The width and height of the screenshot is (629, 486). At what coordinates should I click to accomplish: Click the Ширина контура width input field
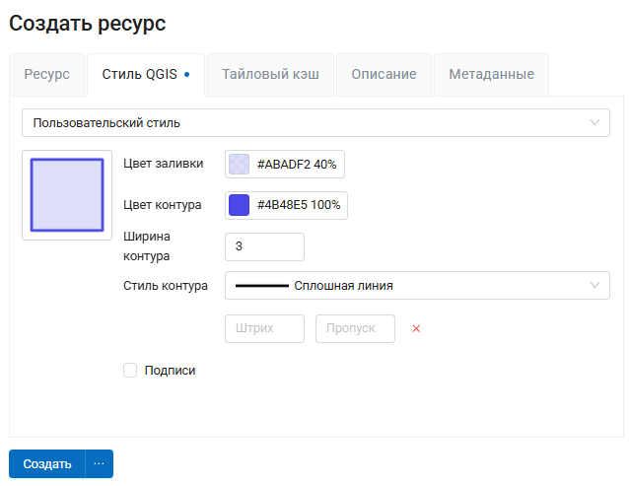pyautogui.click(x=264, y=246)
